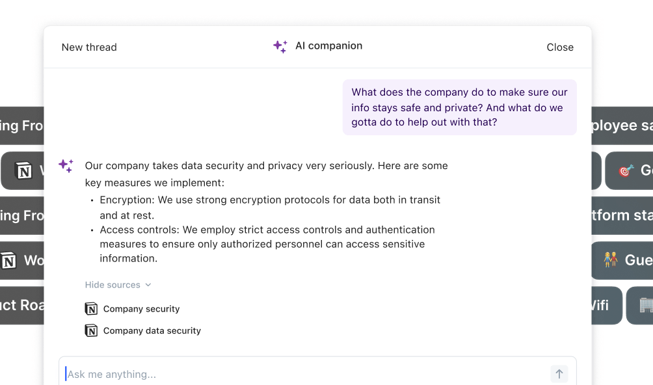Click the AI companion sparkle icon in header
The width and height of the screenshot is (653, 385).
(x=280, y=47)
